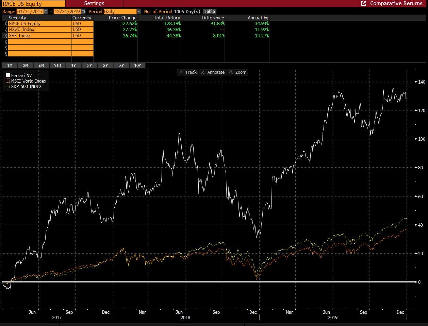Select the YTD time range tab
428x326 pixels.
[x=57, y=66]
